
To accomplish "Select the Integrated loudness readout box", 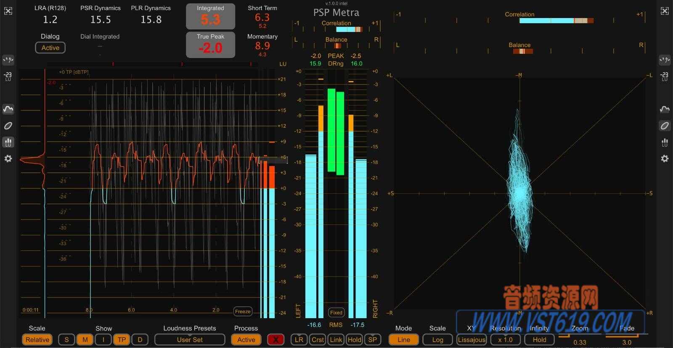I will [210, 17].
